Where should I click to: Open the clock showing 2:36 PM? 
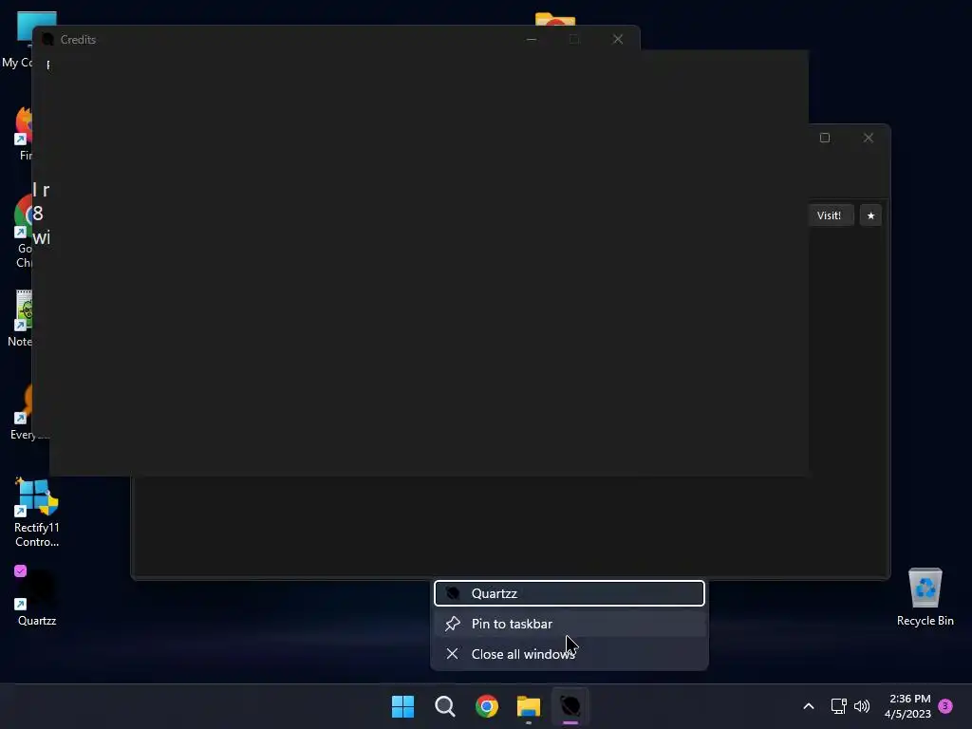point(908,706)
